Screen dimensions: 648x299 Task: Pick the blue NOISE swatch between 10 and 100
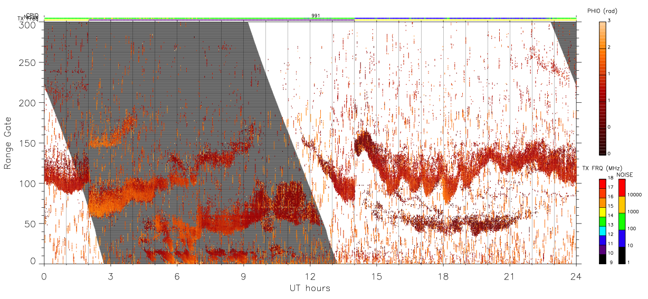click(622, 238)
